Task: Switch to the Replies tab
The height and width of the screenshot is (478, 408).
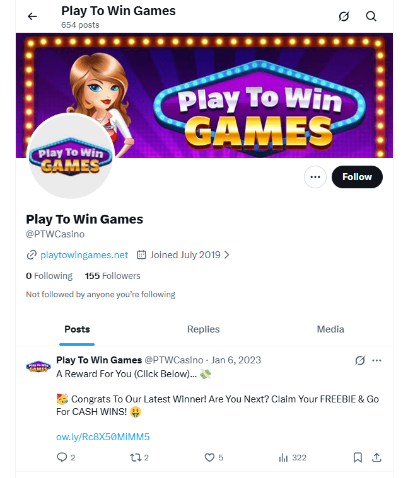Action: click(203, 329)
